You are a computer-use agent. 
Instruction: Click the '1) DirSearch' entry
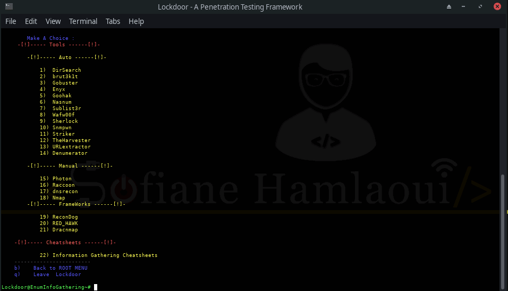pyautogui.click(x=60, y=70)
